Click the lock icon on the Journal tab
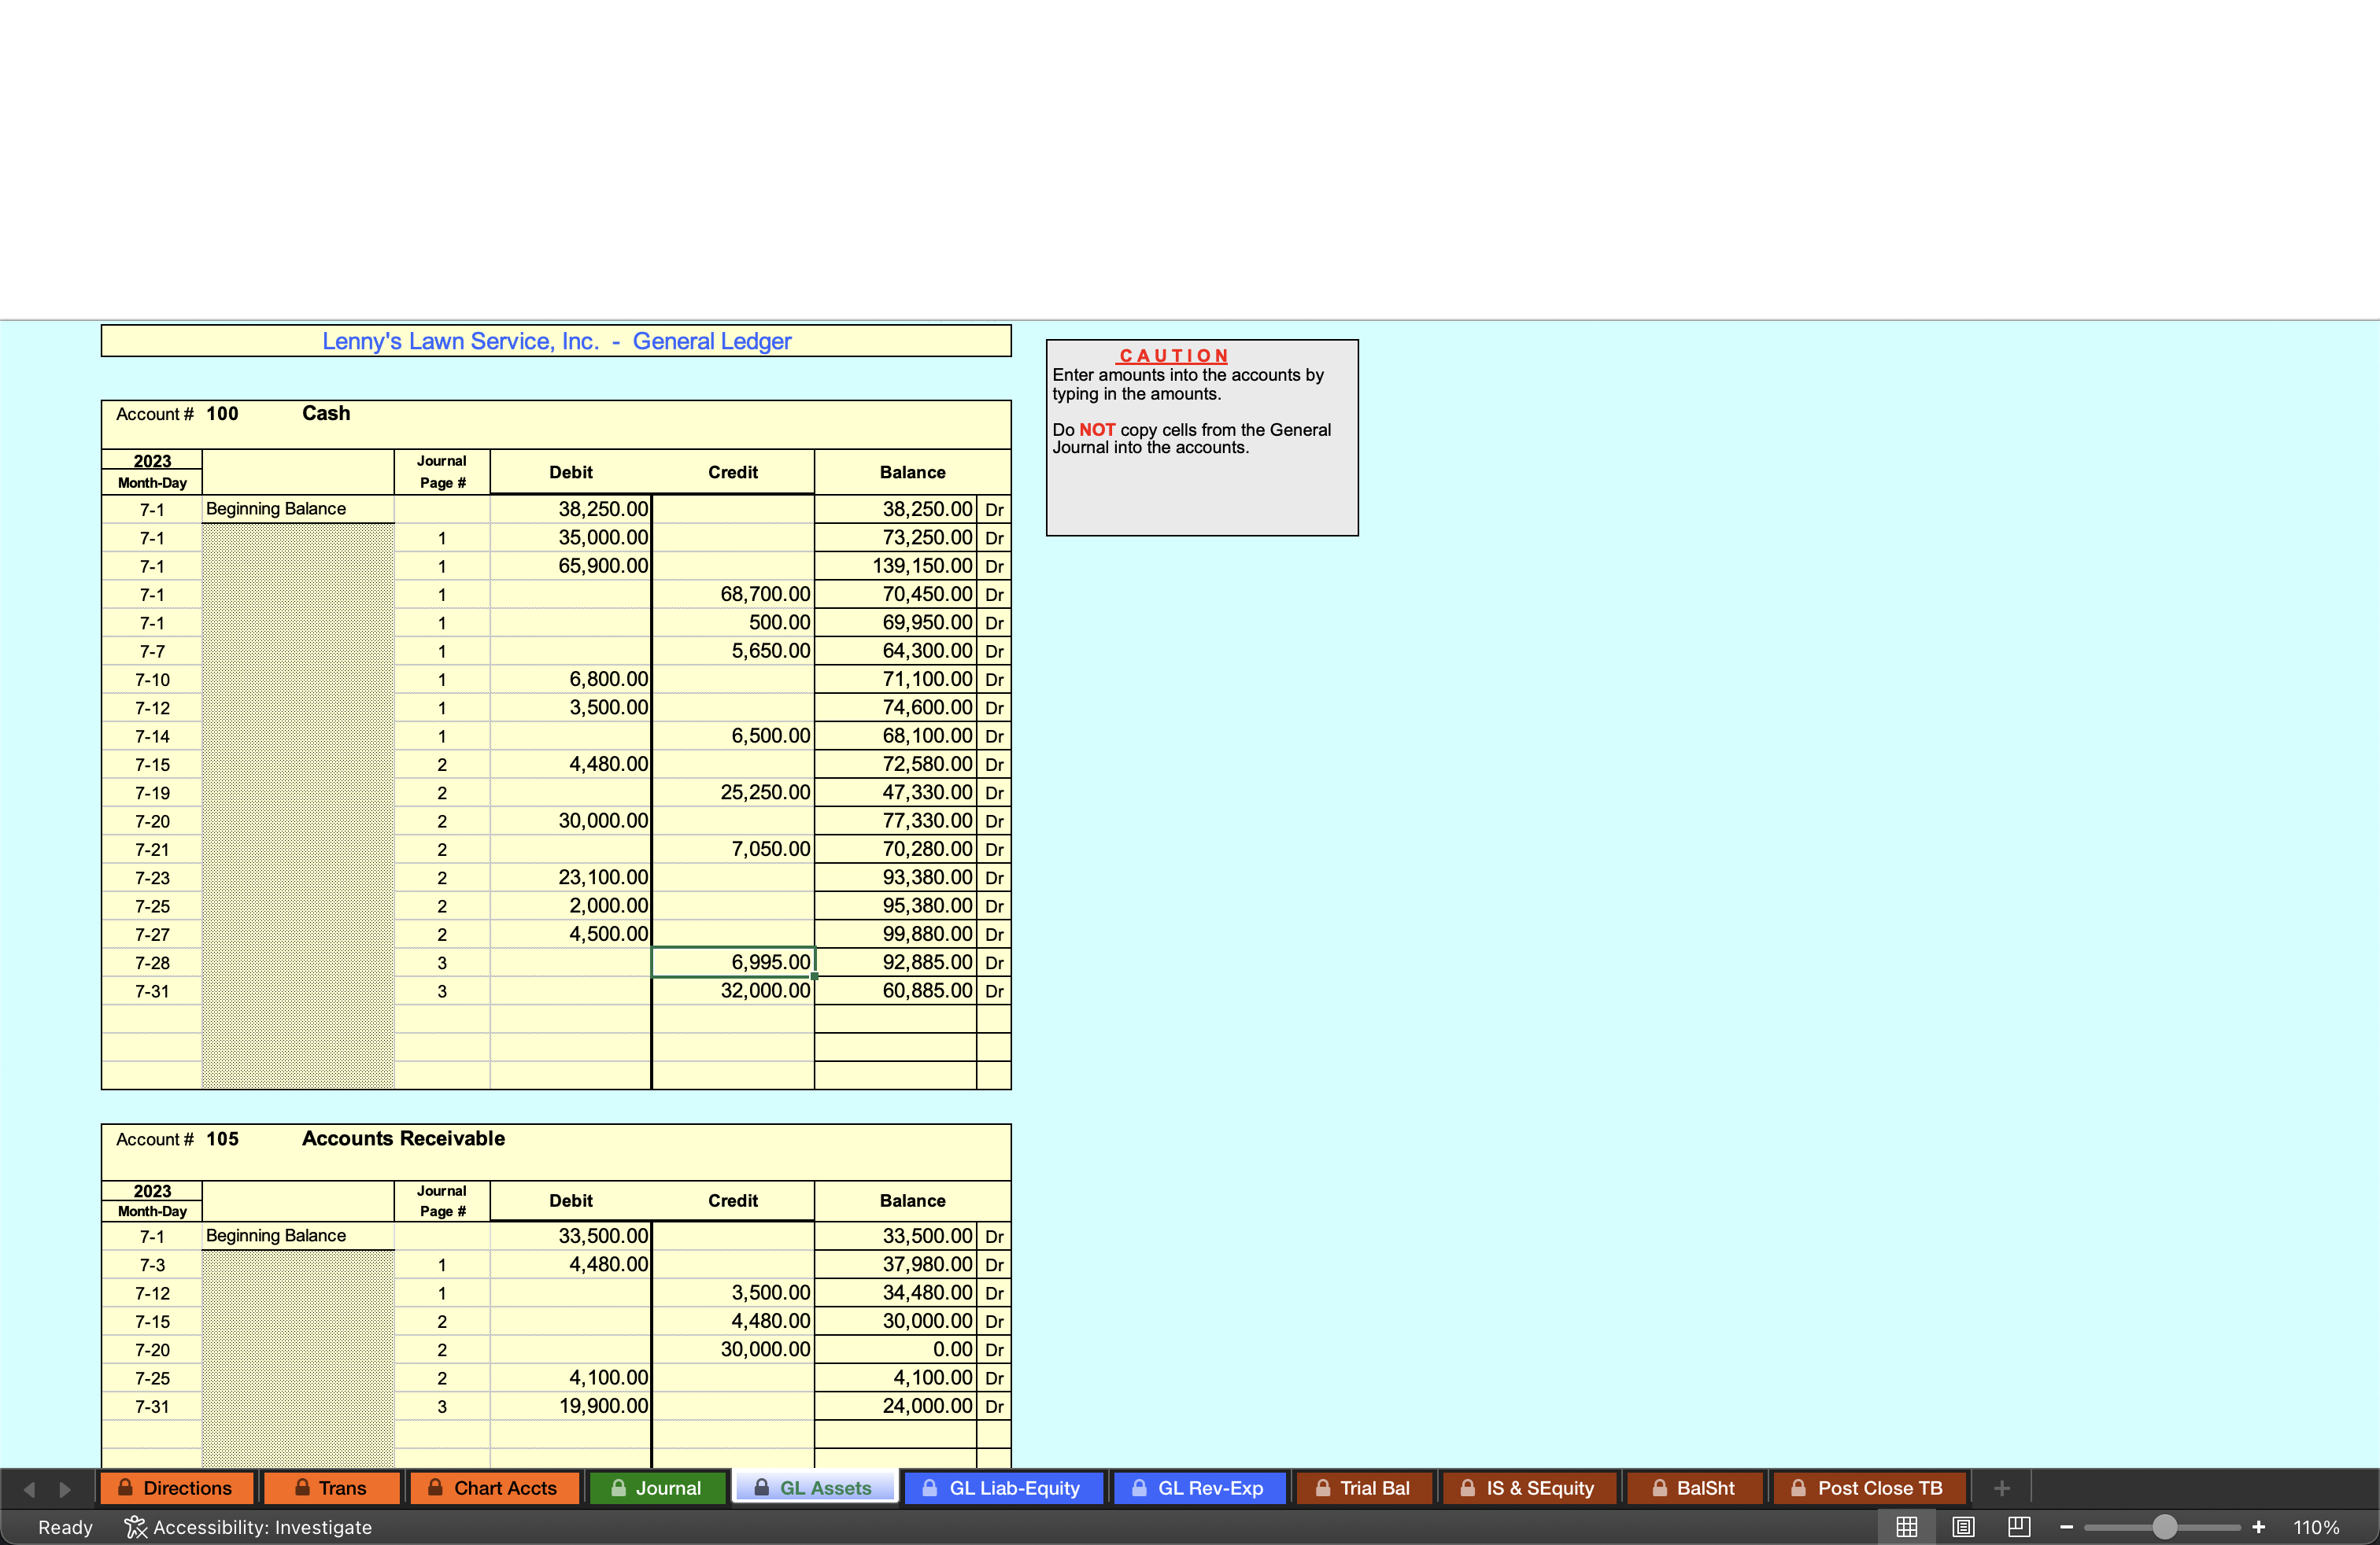The height and width of the screenshot is (1545, 2380). [x=619, y=1488]
